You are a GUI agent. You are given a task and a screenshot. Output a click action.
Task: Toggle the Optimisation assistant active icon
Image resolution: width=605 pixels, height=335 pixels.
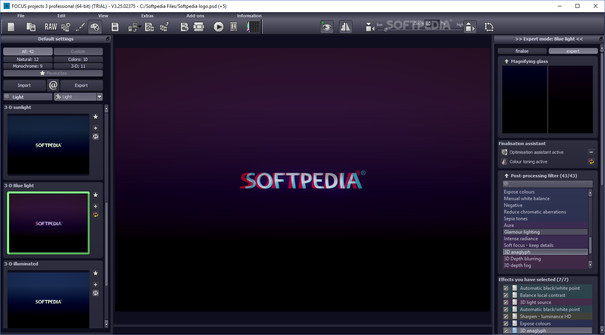click(504, 152)
